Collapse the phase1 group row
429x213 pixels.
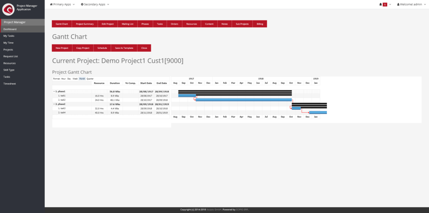[x=54, y=91]
